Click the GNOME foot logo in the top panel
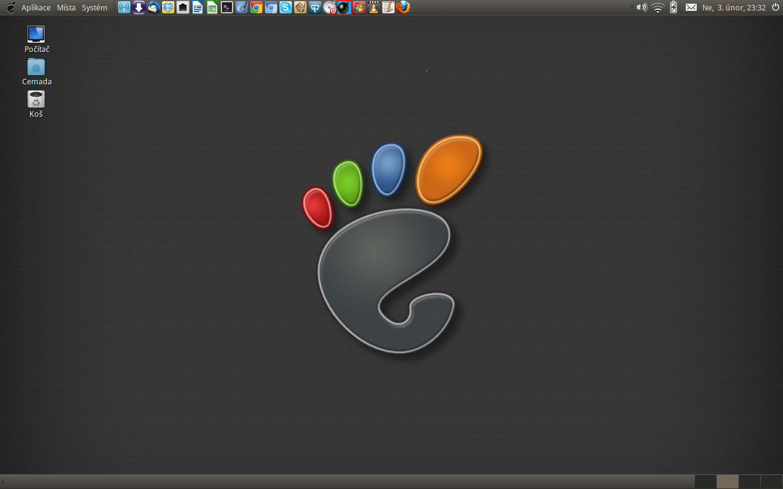This screenshot has width=783, height=489. [11, 7]
